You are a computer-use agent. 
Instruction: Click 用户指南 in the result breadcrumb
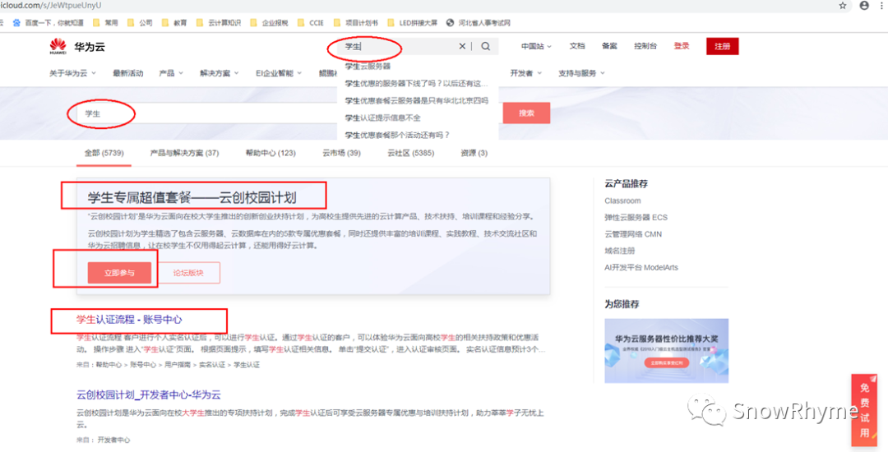pos(178,365)
